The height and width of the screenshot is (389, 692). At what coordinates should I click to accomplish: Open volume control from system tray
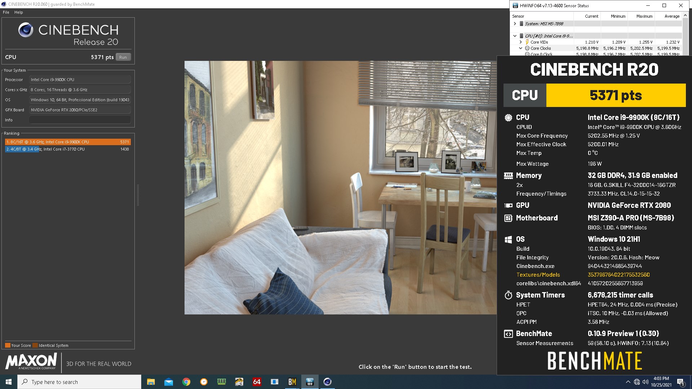(645, 382)
